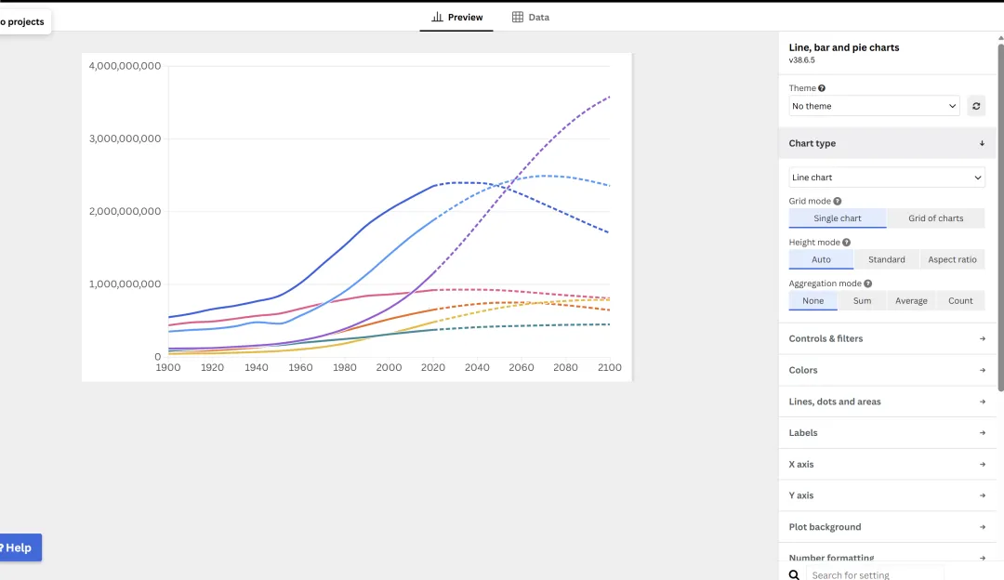Click the theme refresh icon button

point(976,106)
